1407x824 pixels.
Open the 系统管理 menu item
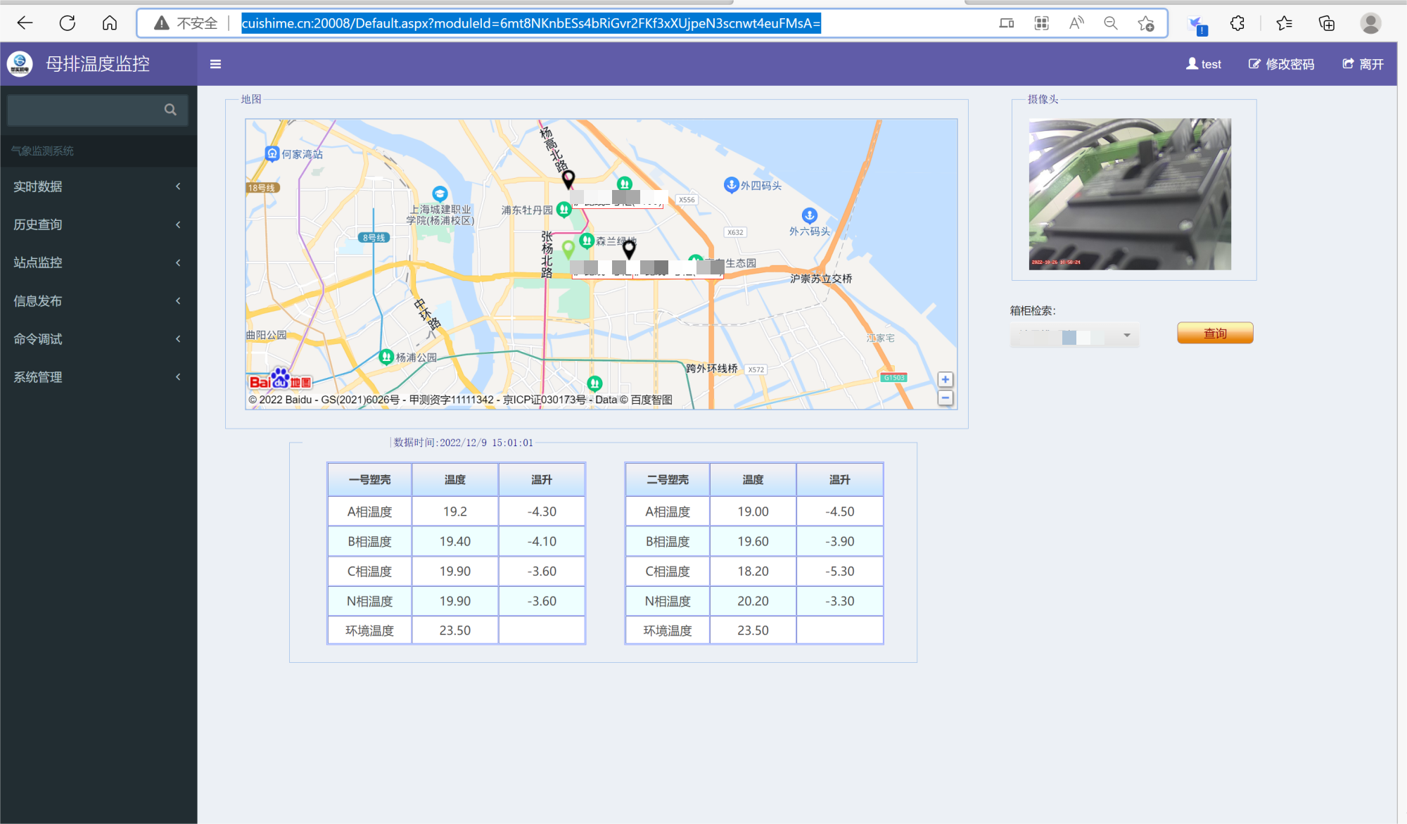pos(98,377)
